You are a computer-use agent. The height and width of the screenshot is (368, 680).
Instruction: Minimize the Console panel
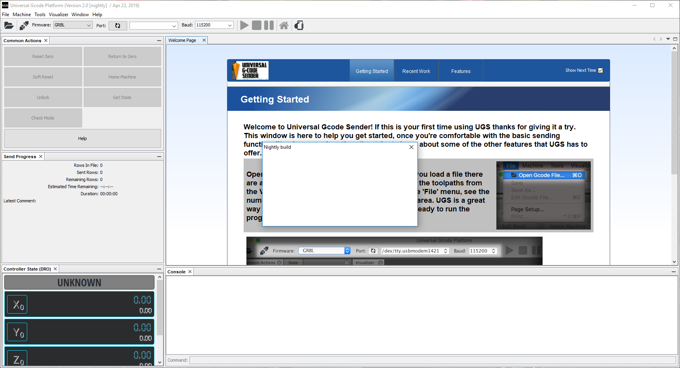(x=674, y=272)
